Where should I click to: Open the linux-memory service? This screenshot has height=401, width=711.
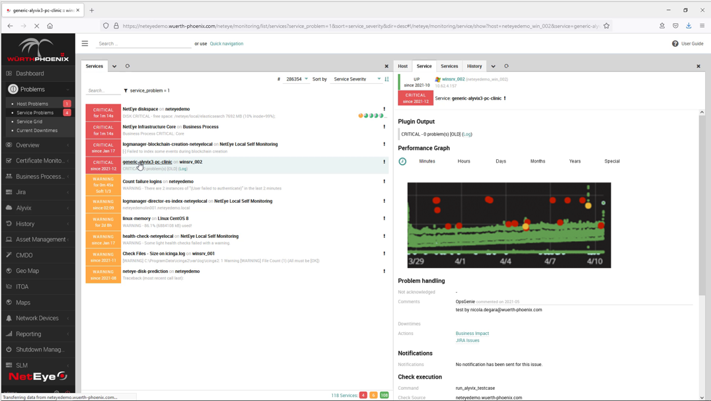136,219
